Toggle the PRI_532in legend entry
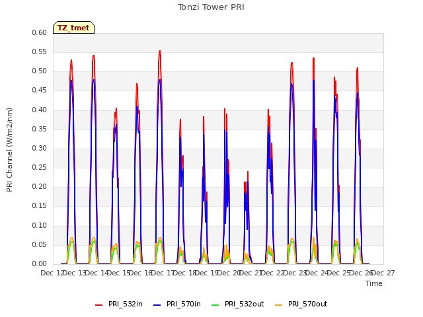The image size is (423, 317). 119,304
